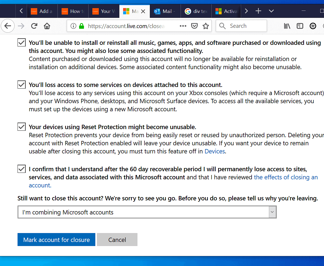The height and width of the screenshot is (266, 324).
Task: Switch to the Google 'div tex' tab
Action: point(196,11)
